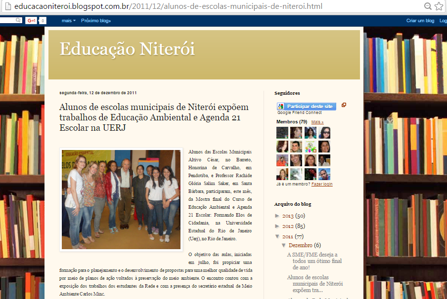Click the G+1 button

31,21
